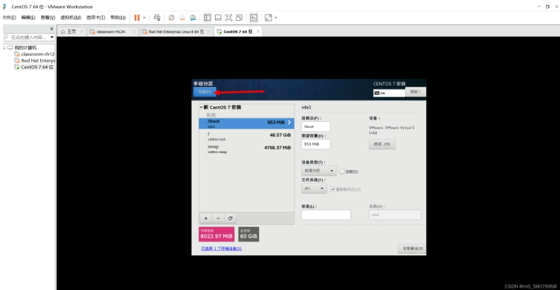Click the revert to snapshot icon
This screenshot has width=560, height=290.
coord(182,18)
